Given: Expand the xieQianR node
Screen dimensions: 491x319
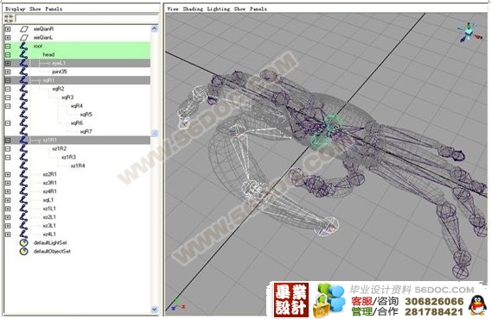Looking at the screenshot, I should tap(8, 29).
